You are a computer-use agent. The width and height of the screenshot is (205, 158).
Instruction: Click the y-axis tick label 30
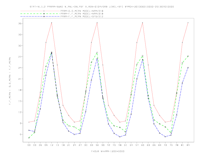click(20, 46)
